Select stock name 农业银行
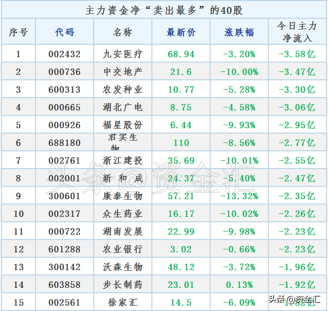Screen dimensions: 328x311 pyautogui.click(x=123, y=249)
